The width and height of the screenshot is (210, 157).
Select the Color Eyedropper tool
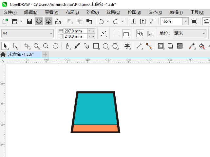point(192,46)
